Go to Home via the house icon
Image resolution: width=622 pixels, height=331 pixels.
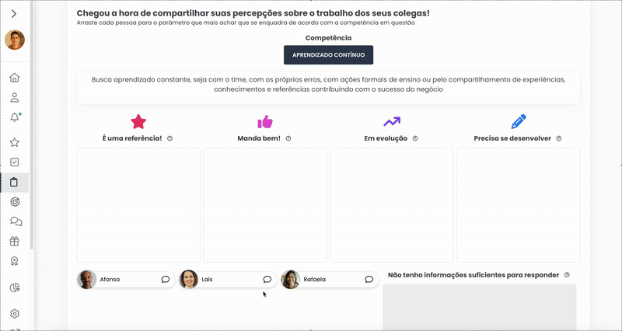click(x=14, y=78)
